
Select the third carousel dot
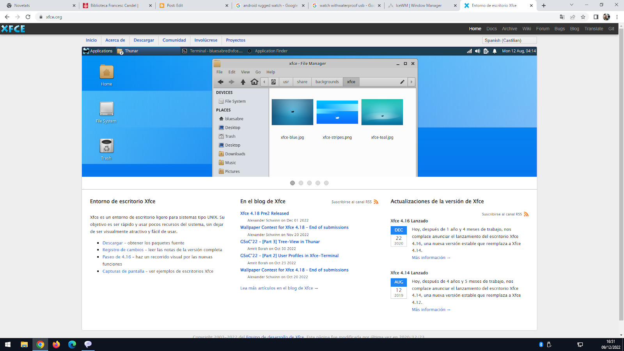[309, 183]
